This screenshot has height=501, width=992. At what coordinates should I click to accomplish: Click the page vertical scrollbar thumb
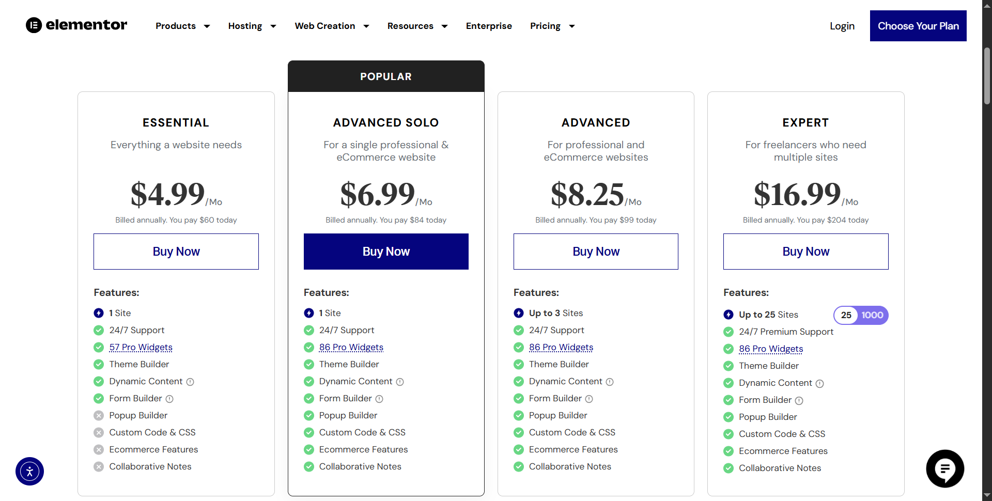(987, 76)
